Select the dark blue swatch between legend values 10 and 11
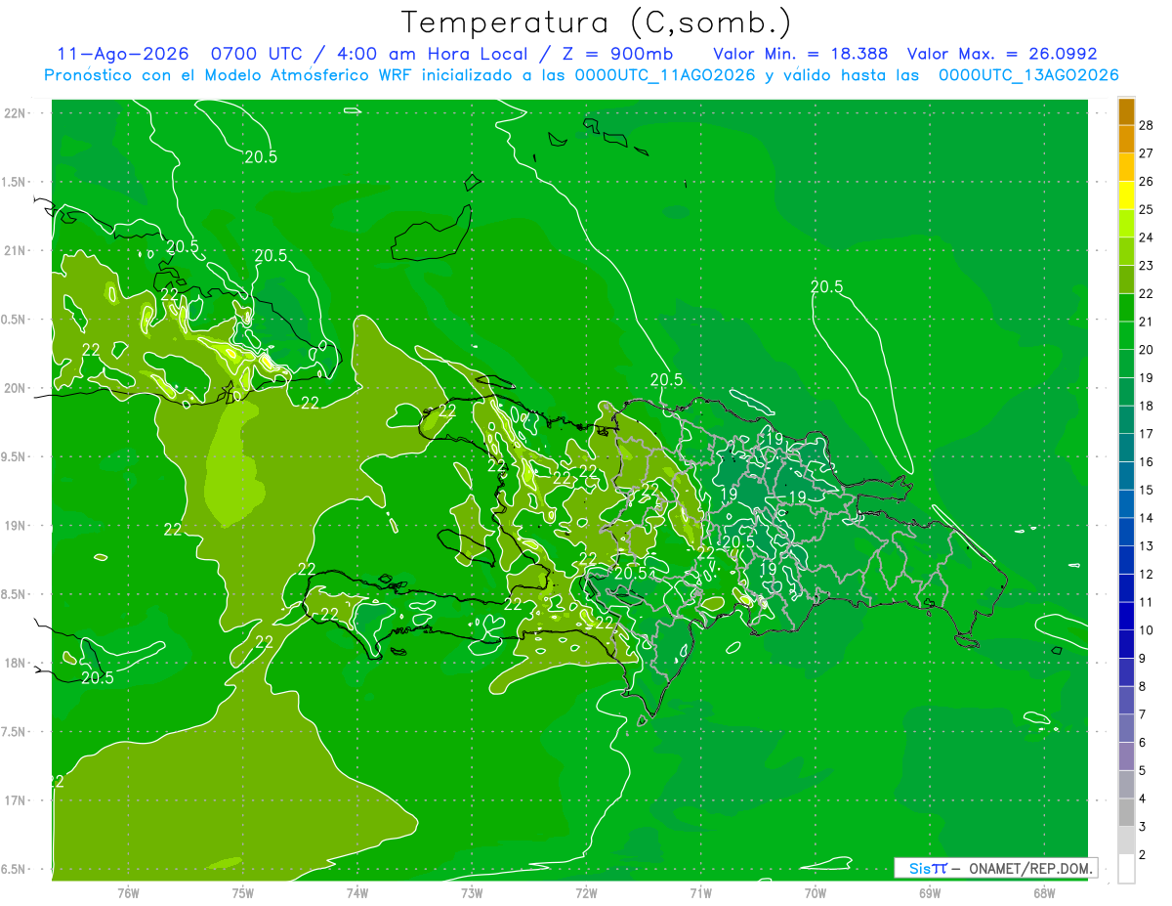This screenshot has height=906, width=1172. [1126, 617]
